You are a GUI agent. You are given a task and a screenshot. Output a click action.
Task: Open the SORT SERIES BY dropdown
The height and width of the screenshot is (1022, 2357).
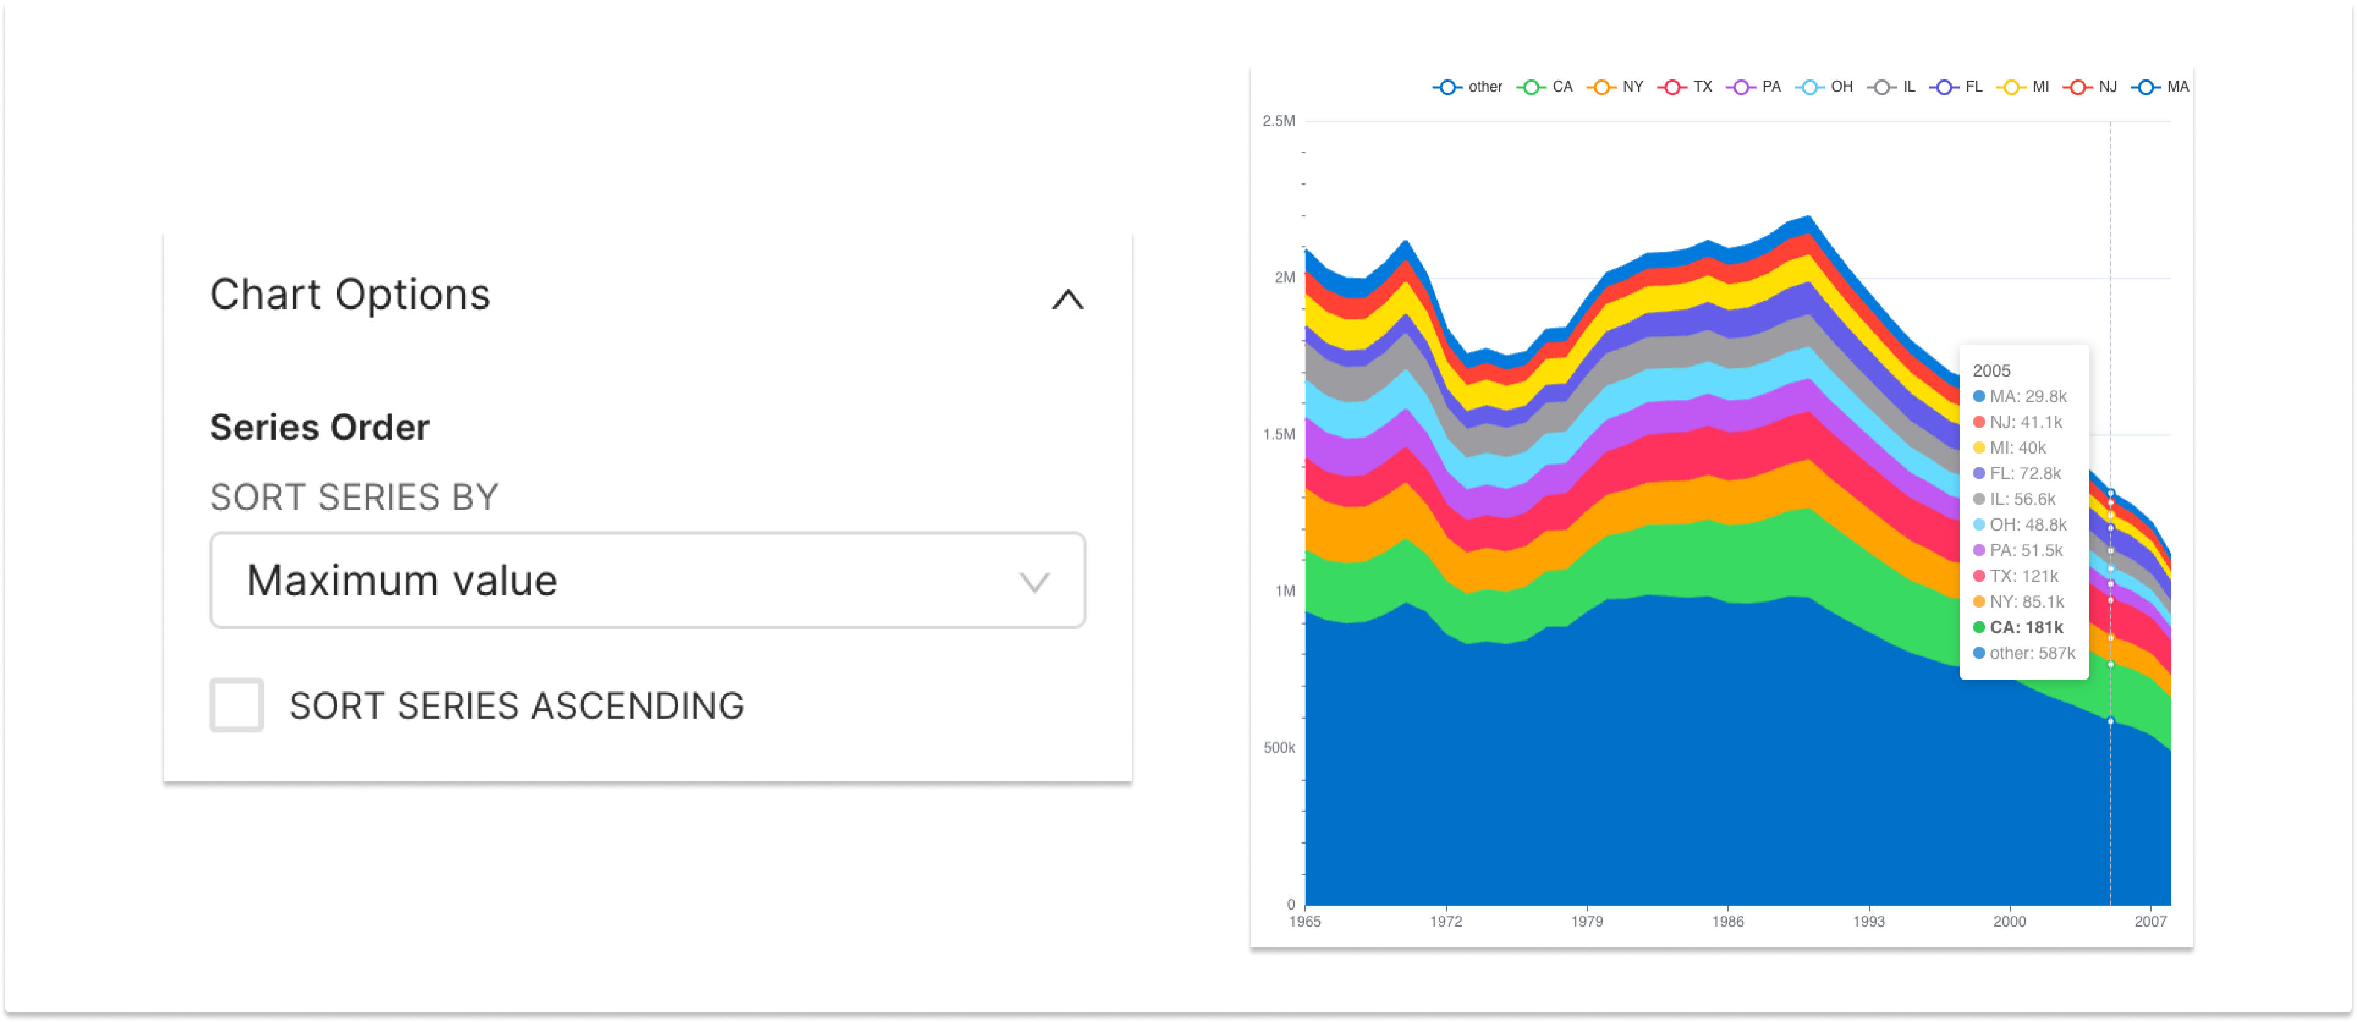(x=647, y=580)
